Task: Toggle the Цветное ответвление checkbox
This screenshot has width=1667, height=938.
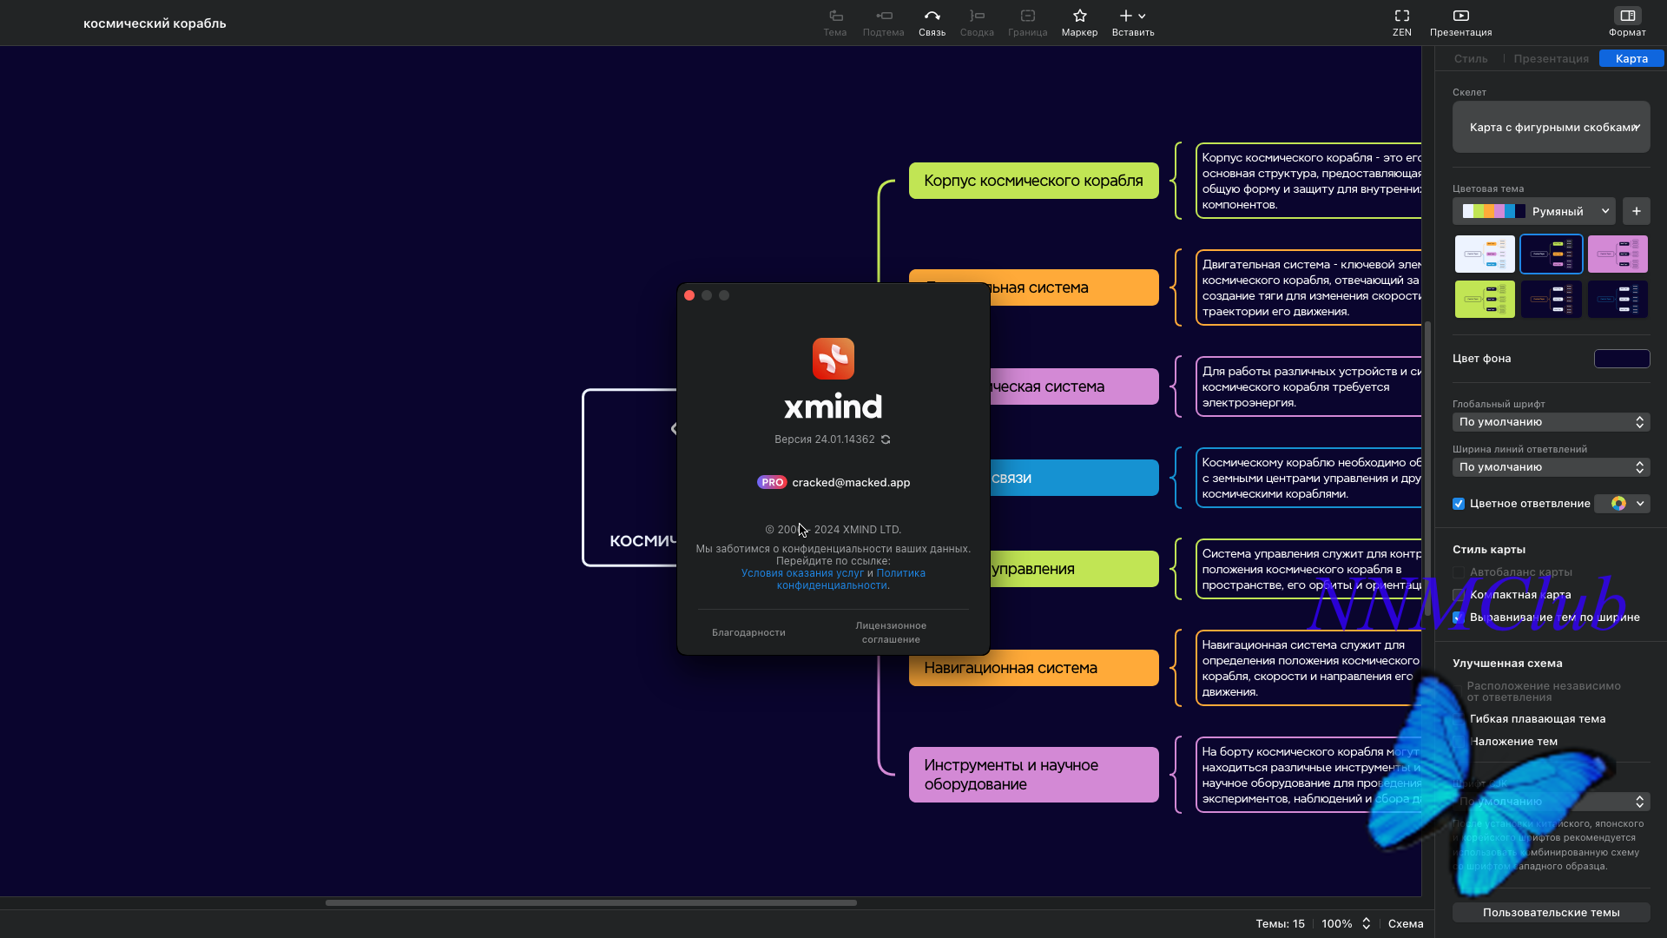Action: tap(1459, 504)
